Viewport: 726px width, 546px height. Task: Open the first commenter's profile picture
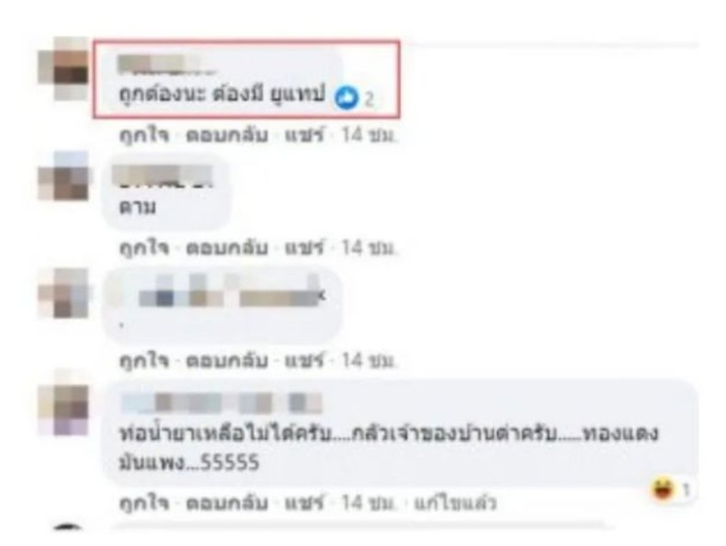tap(64, 69)
